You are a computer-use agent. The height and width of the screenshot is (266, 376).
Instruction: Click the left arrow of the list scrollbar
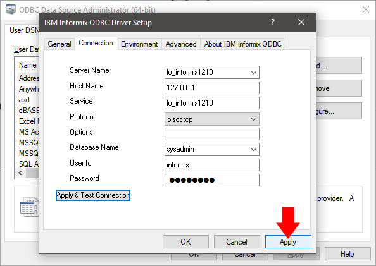[x=21, y=173]
